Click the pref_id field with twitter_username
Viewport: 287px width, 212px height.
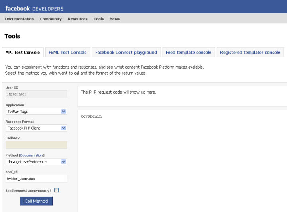pos(36,179)
